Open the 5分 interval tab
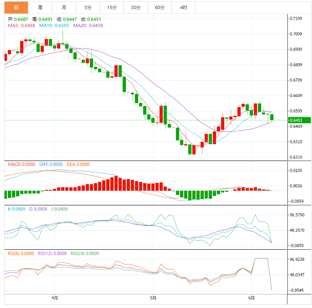 pyautogui.click(x=88, y=7)
